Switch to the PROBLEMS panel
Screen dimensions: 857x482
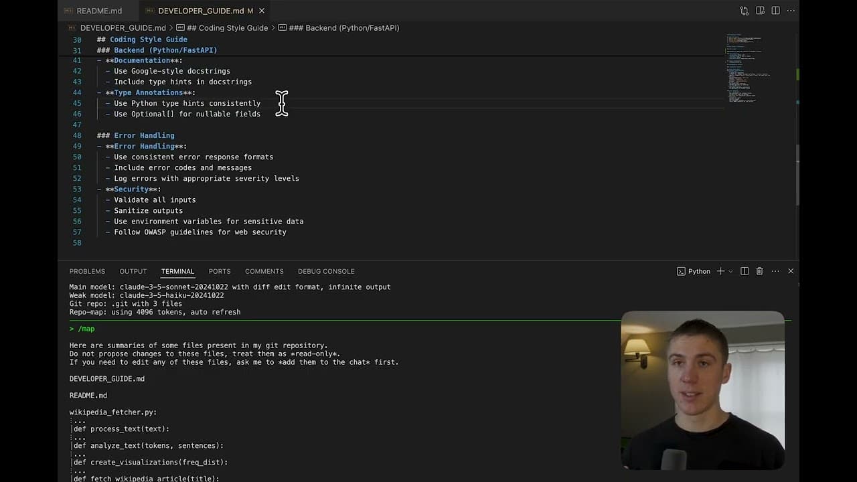pos(87,271)
